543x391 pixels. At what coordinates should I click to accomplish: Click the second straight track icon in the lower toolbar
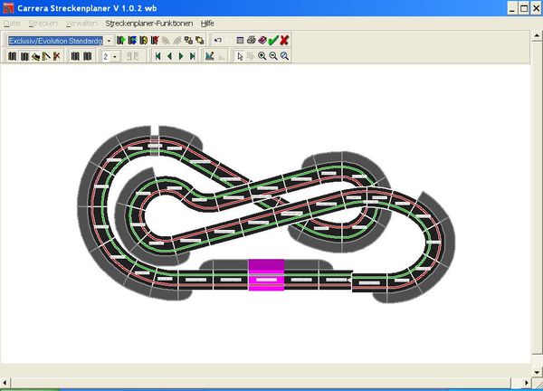tap(24, 56)
